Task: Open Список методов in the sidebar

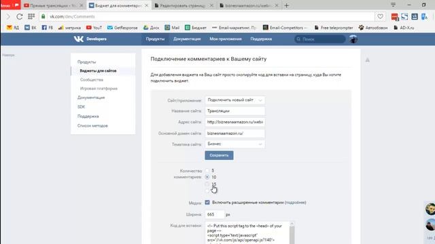Action: click(x=92, y=125)
